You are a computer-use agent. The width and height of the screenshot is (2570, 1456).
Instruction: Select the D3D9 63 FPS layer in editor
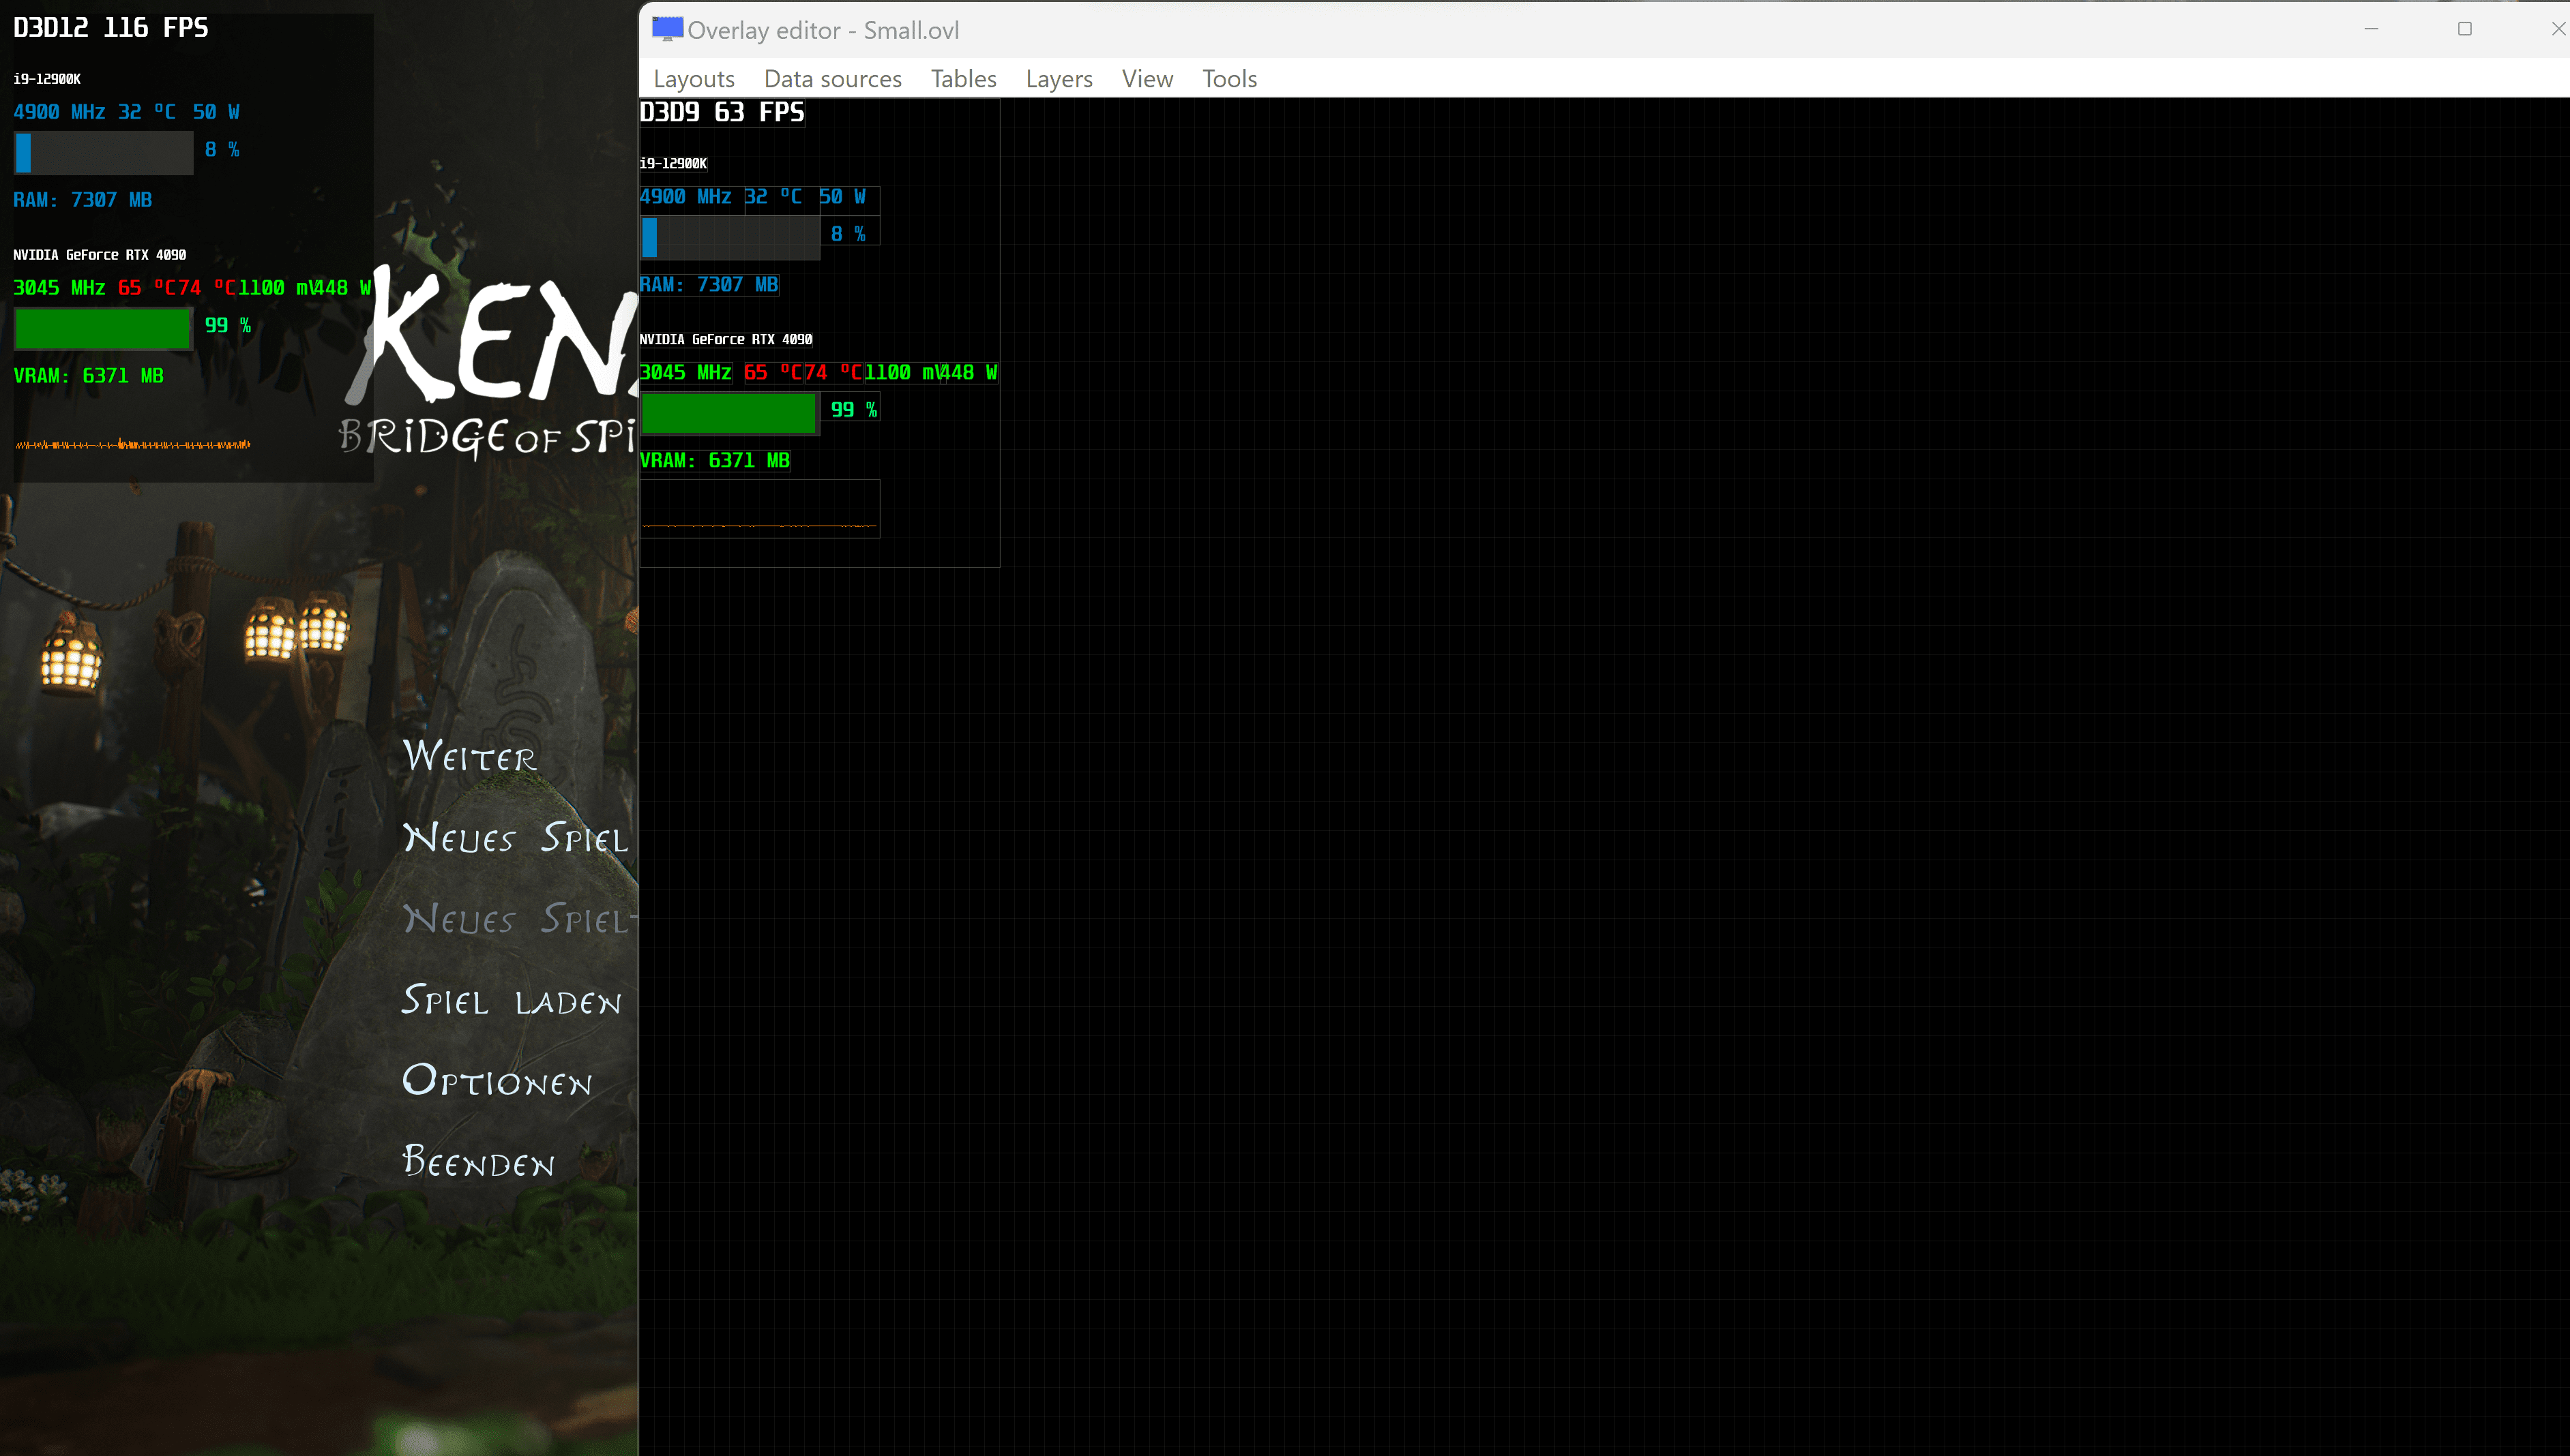click(x=722, y=112)
